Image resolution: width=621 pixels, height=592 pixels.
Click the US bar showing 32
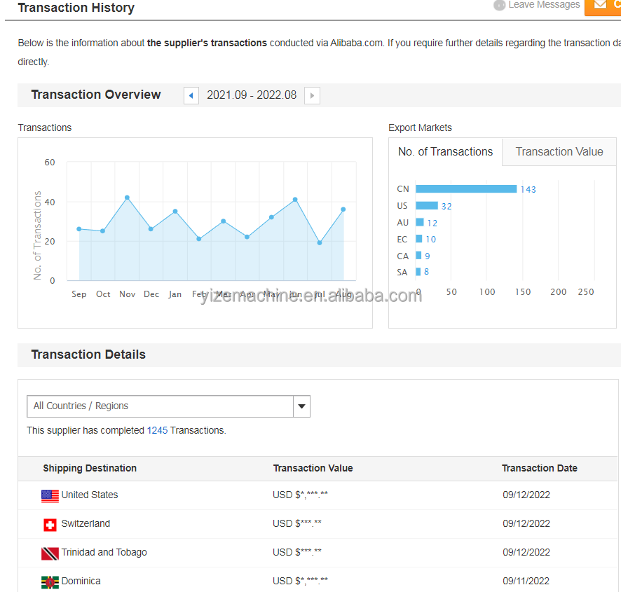tap(427, 205)
